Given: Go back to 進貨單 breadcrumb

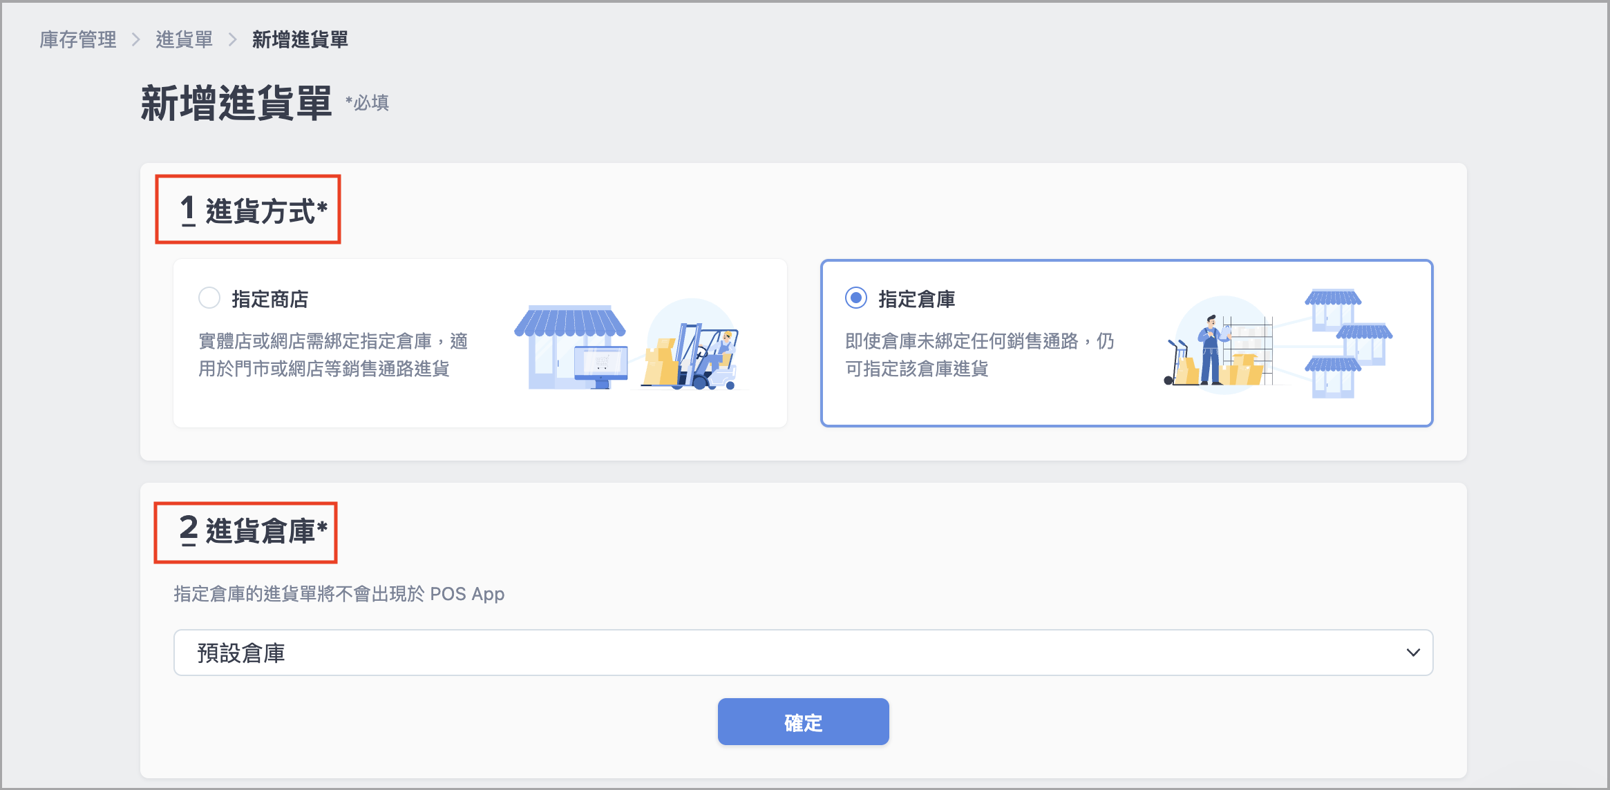Looking at the screenshot, I should (x=184, y=40).
